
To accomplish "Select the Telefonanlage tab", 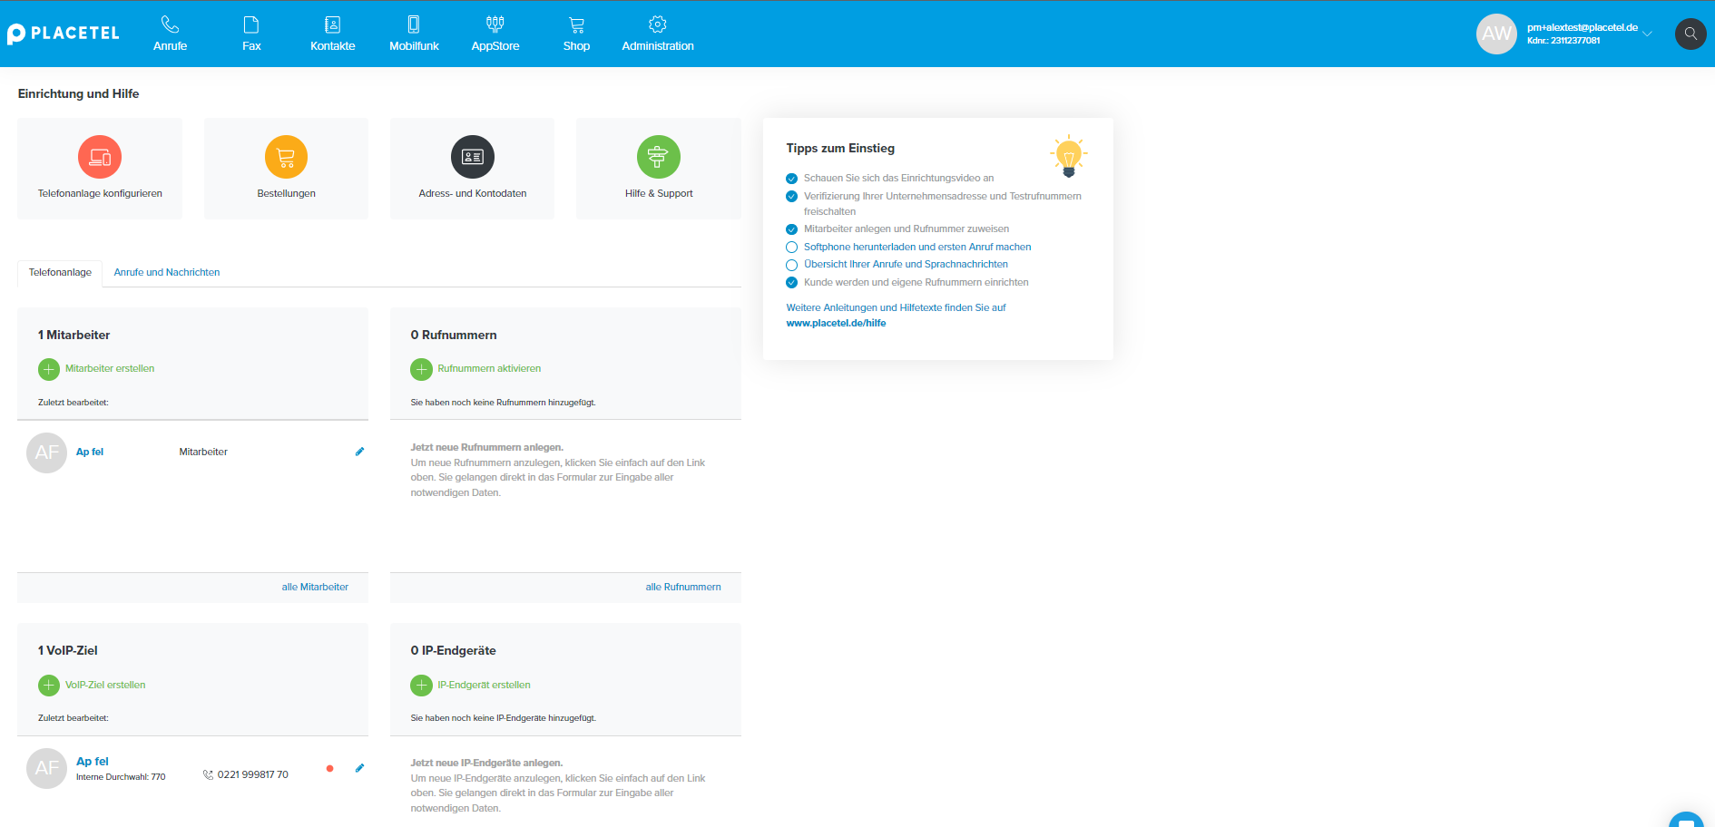I will click(60, 273).
